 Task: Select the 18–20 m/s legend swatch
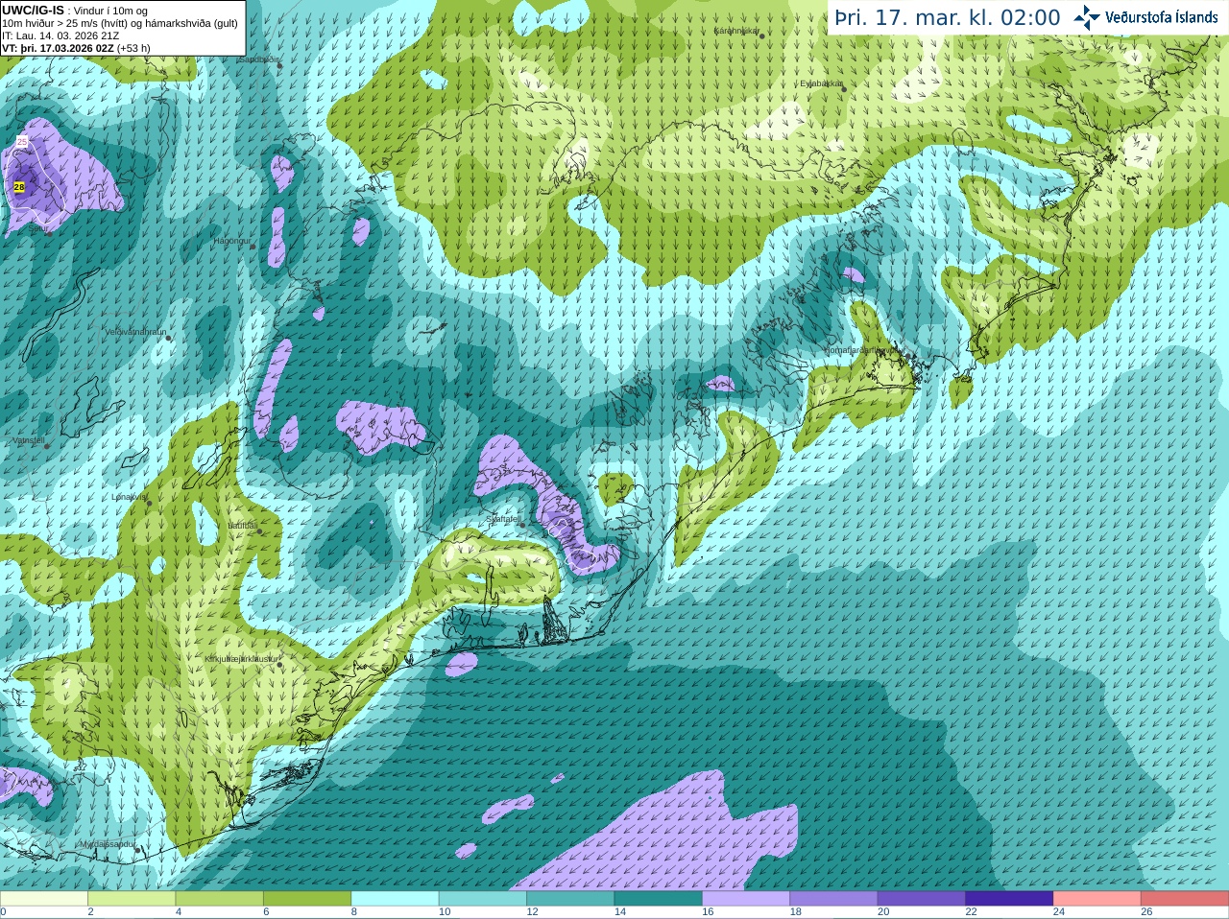[x=833, y=899]
